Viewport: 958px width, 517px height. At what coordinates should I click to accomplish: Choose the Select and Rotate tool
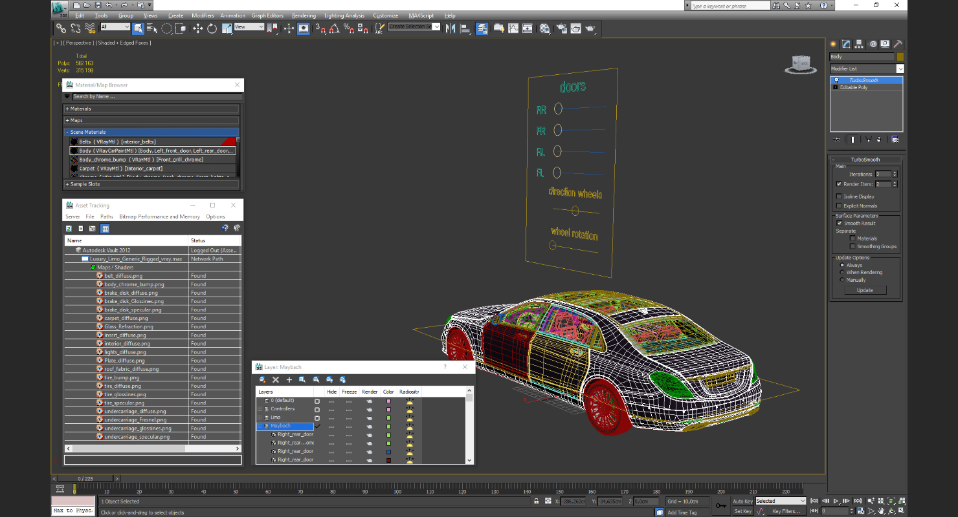pos(212,28)
